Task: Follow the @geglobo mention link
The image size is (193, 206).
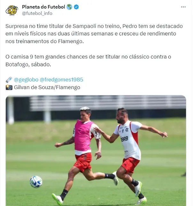Action: coord(26,80)
